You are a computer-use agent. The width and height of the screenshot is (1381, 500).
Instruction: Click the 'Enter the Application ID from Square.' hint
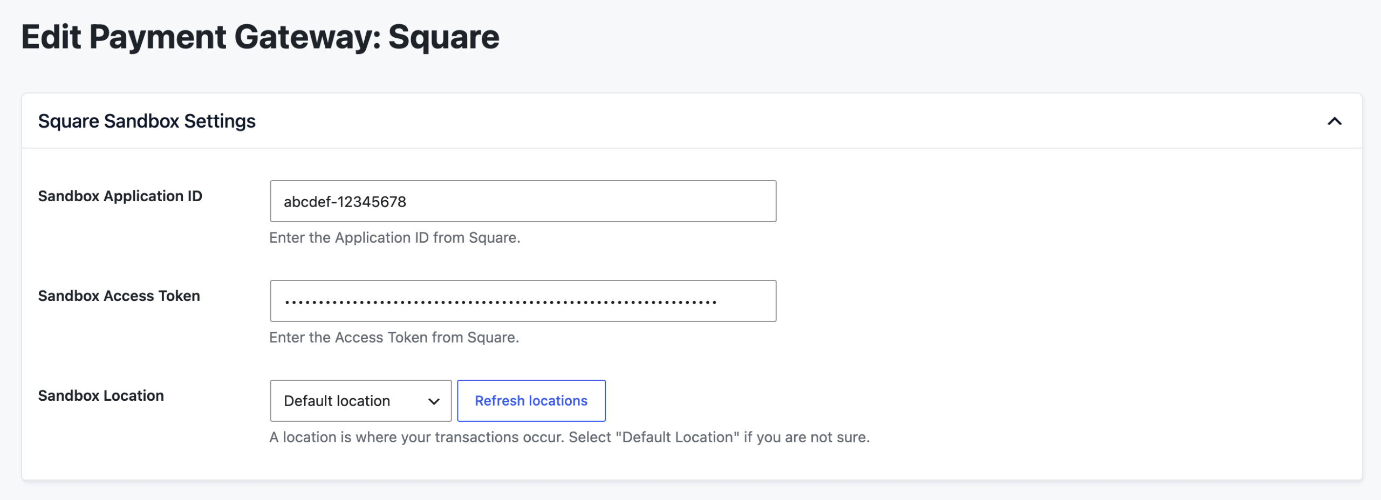click(x=394, y=238)
